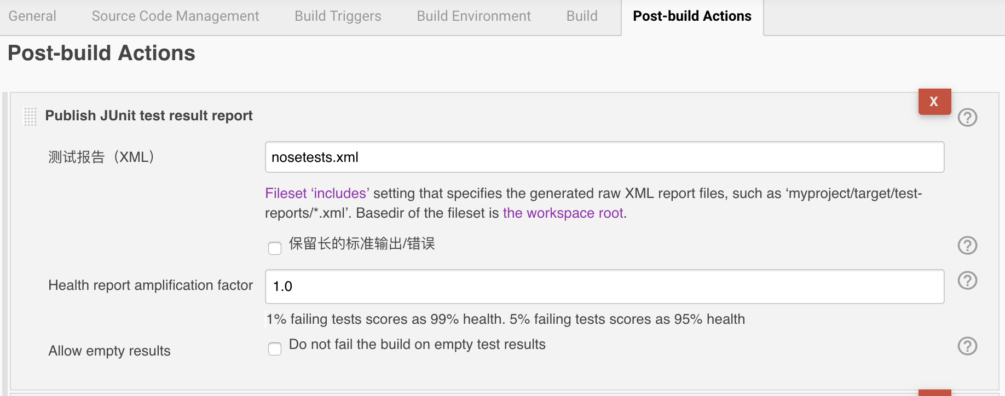Click the amplification factor field showing 1.0

pyautogui.click(x=604, y=287)
